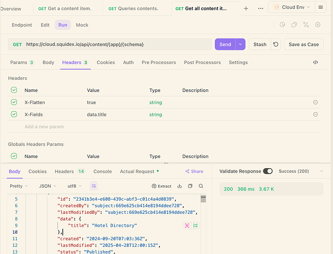Copy the response body to clipboard
This screenshot has height=254, width=333.
(x=190, y=186)
